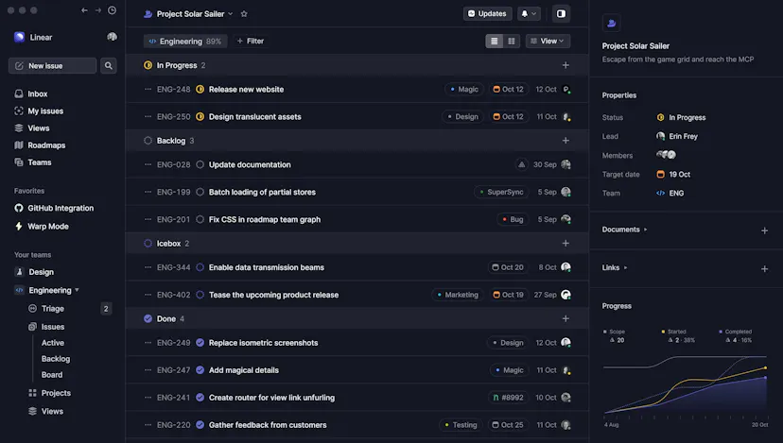
Task: Open history clock icon
Action: 113,10
